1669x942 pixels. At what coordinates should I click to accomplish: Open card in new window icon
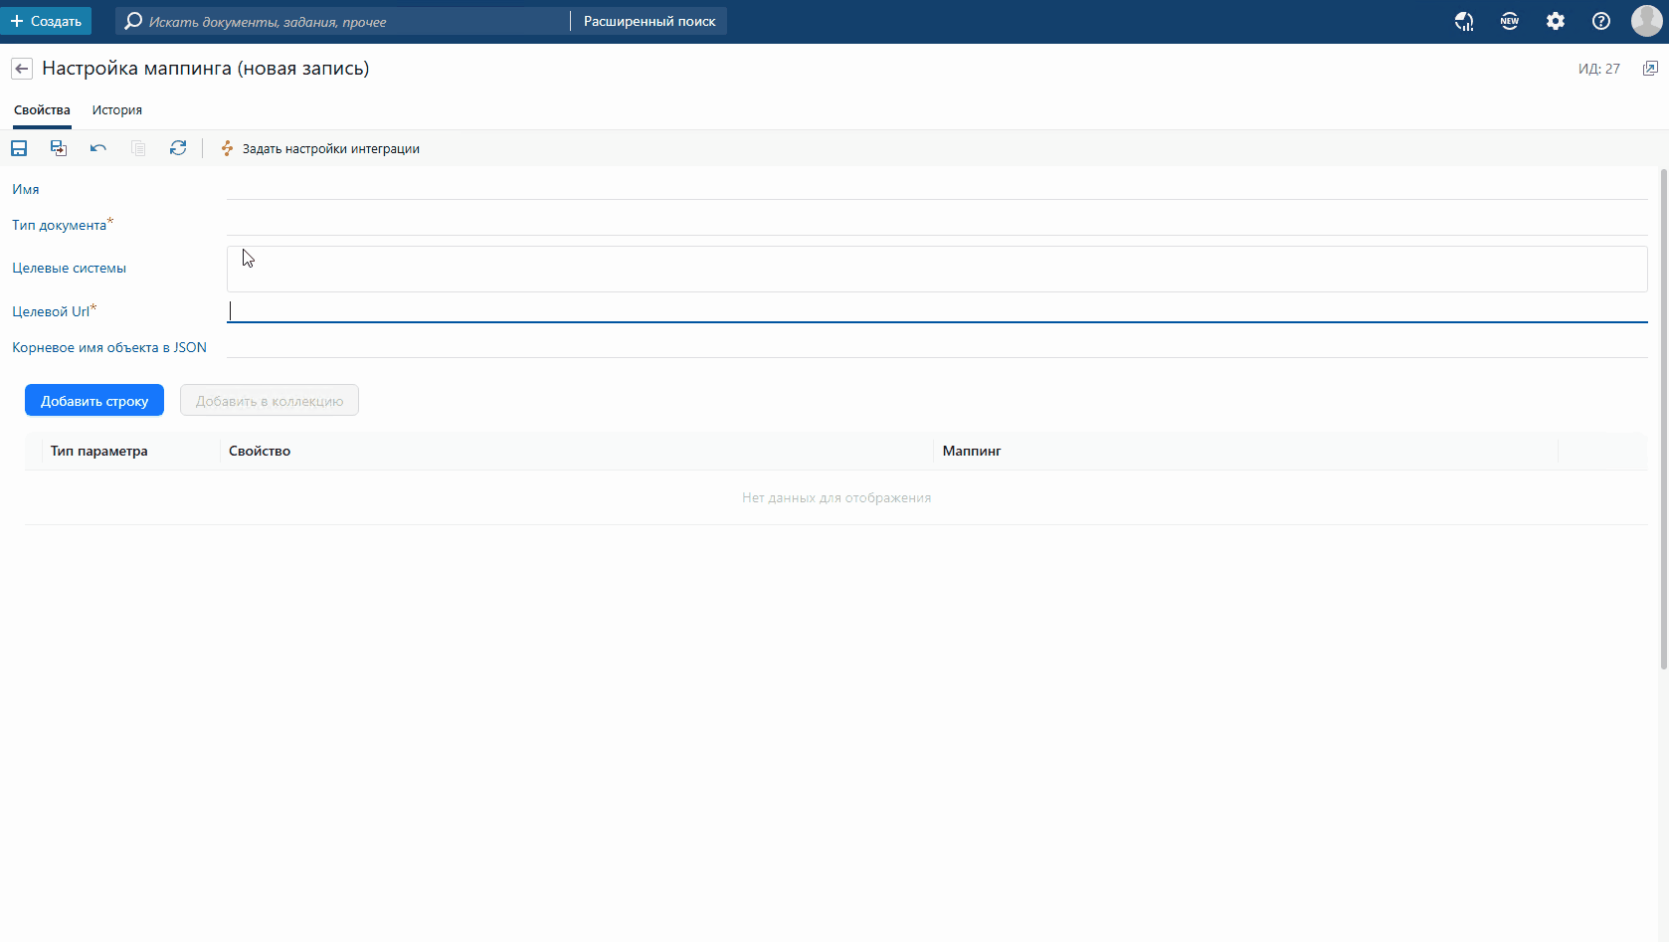[1650, 69]
